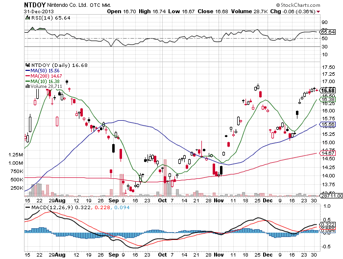Image resolution: width=343 pixels, height=259 pixels.
Task: Click the blue 0.094 MACD histogram value
Action: 122,207
